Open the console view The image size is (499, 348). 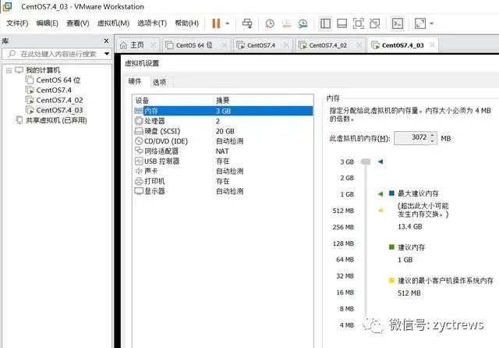pyautogui.click(x=398, y=23)
